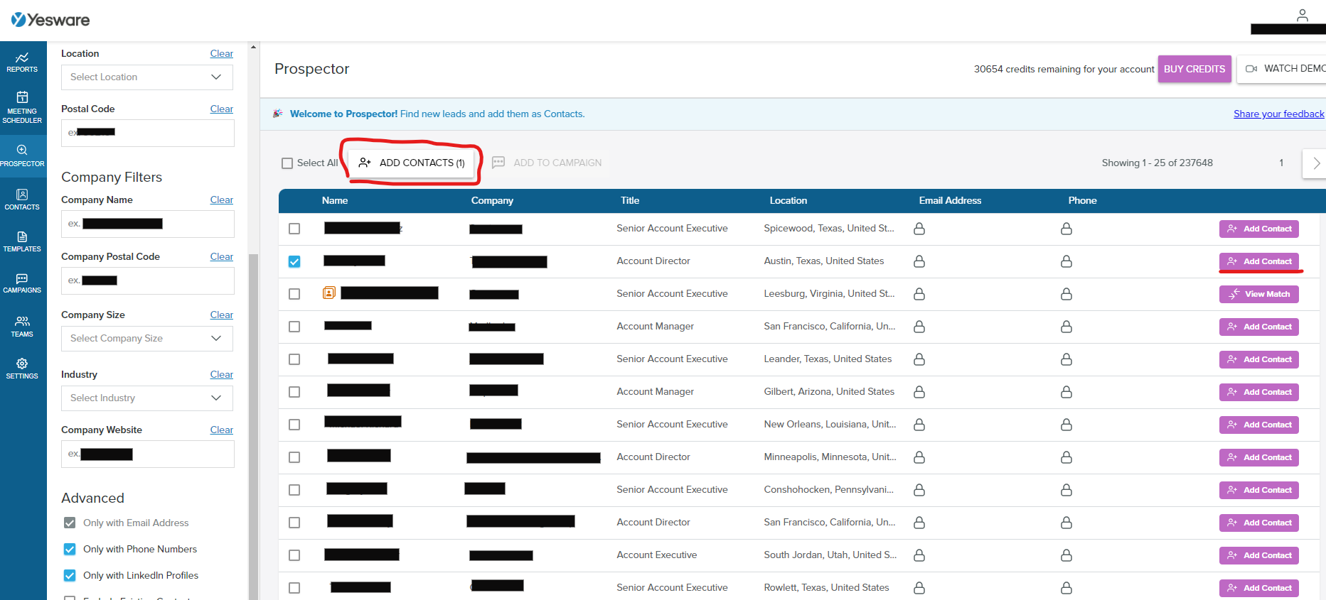Viewport: 1326px width, 600px height.
Task: Click the Email Address column header
Action: click(950, 200)
